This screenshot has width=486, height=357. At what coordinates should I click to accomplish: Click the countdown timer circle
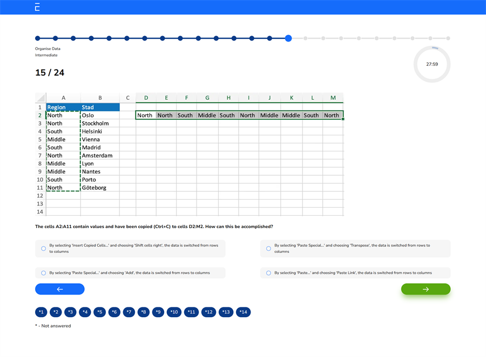(x=431, y=64)
